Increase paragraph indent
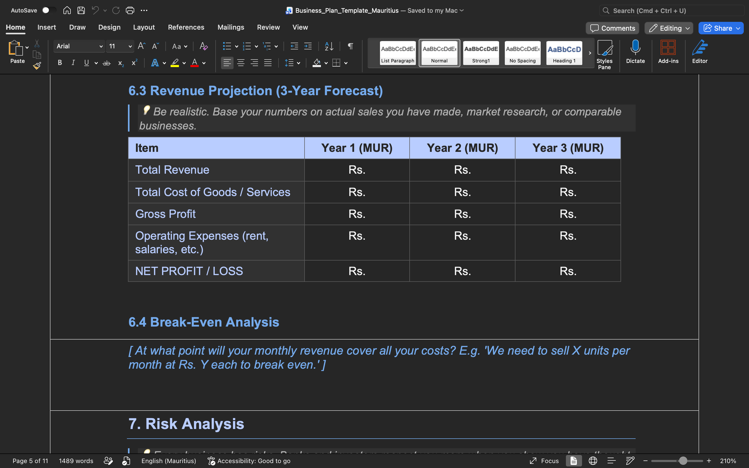 308,46
